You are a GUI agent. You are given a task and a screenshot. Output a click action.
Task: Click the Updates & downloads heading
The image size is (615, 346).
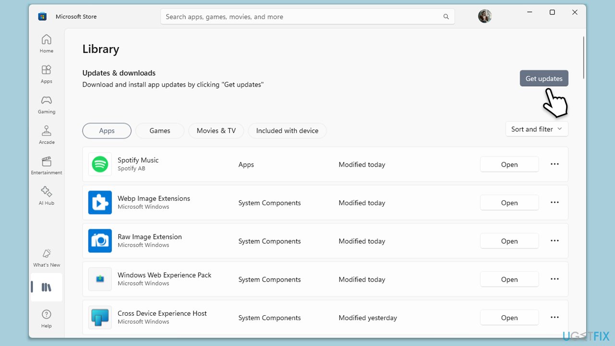119,73
